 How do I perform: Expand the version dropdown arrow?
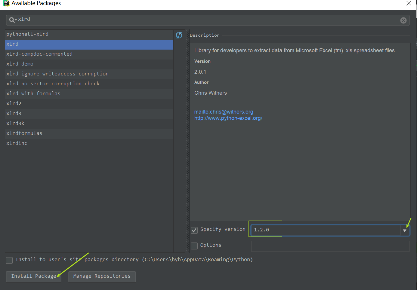pyautogui.click(x=405, y=230)
